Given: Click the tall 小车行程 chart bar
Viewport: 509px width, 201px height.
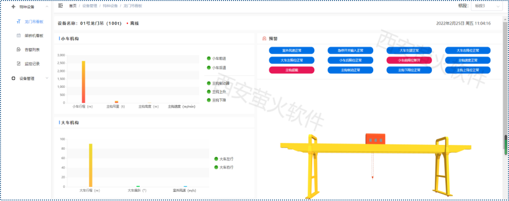Looking at the screenshot, I should (x=83, y=82).
